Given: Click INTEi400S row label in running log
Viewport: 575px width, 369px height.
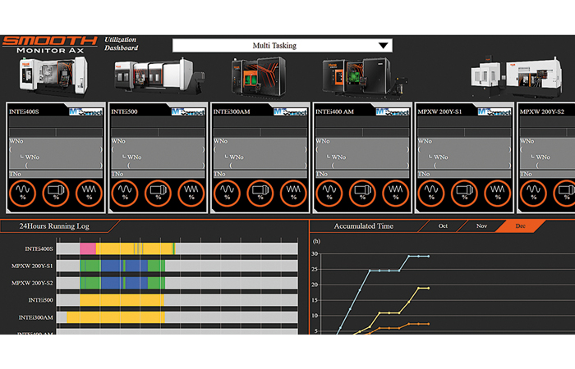Looking at the screenshot, I should tap(39, 249).
